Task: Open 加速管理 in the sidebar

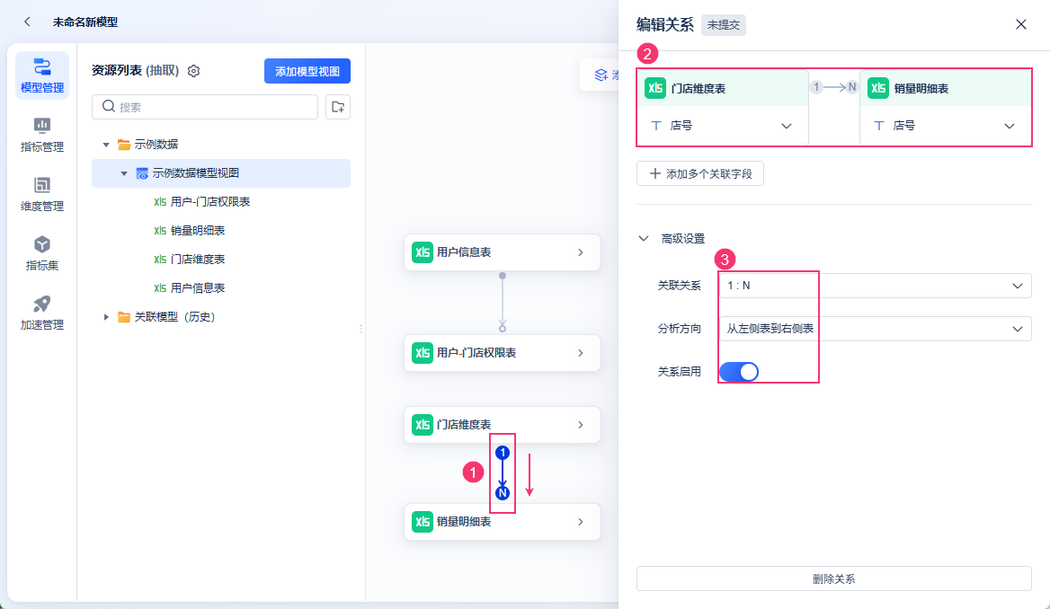Action: coord(42,313)
